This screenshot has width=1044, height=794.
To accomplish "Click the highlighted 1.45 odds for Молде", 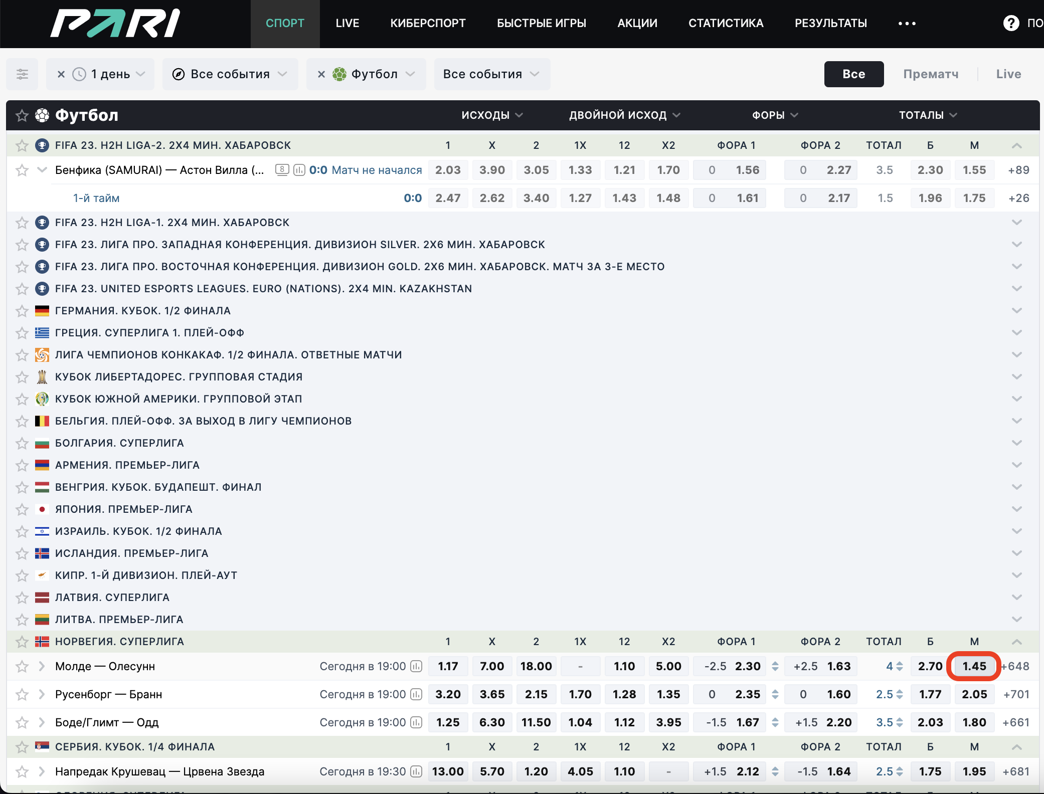I will click(x=974, y=666).
